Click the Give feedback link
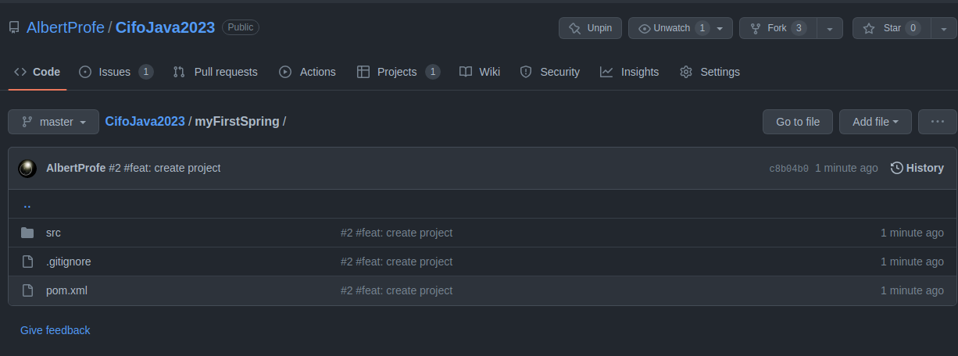This screenshot has height=356, width=958. tap(55, 330)
